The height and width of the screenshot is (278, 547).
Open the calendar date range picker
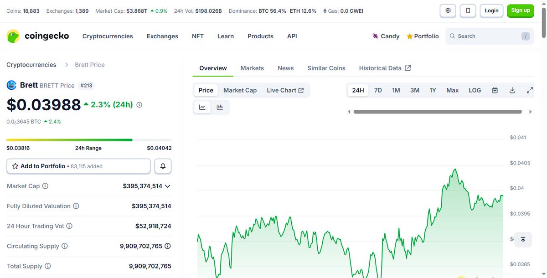pos(495,90)
